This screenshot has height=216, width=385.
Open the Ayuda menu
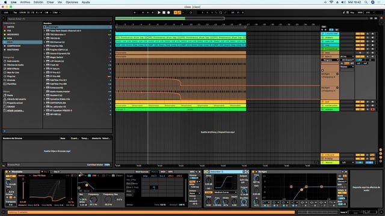[85, 2]
